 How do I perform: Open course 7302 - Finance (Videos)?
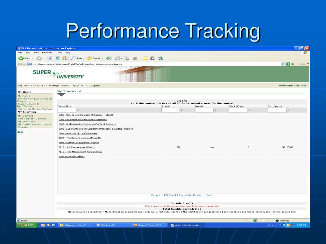point(72,156)
